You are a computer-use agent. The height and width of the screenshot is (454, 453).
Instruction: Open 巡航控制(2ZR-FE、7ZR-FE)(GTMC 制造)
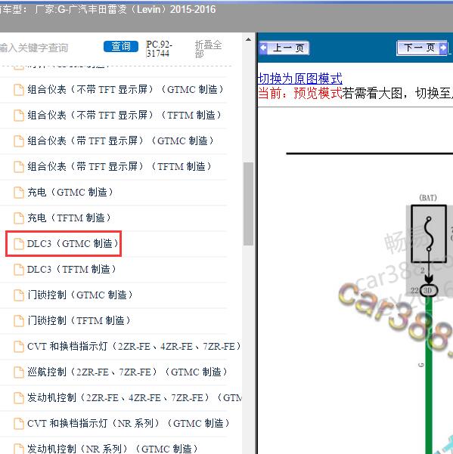[127, 372]
